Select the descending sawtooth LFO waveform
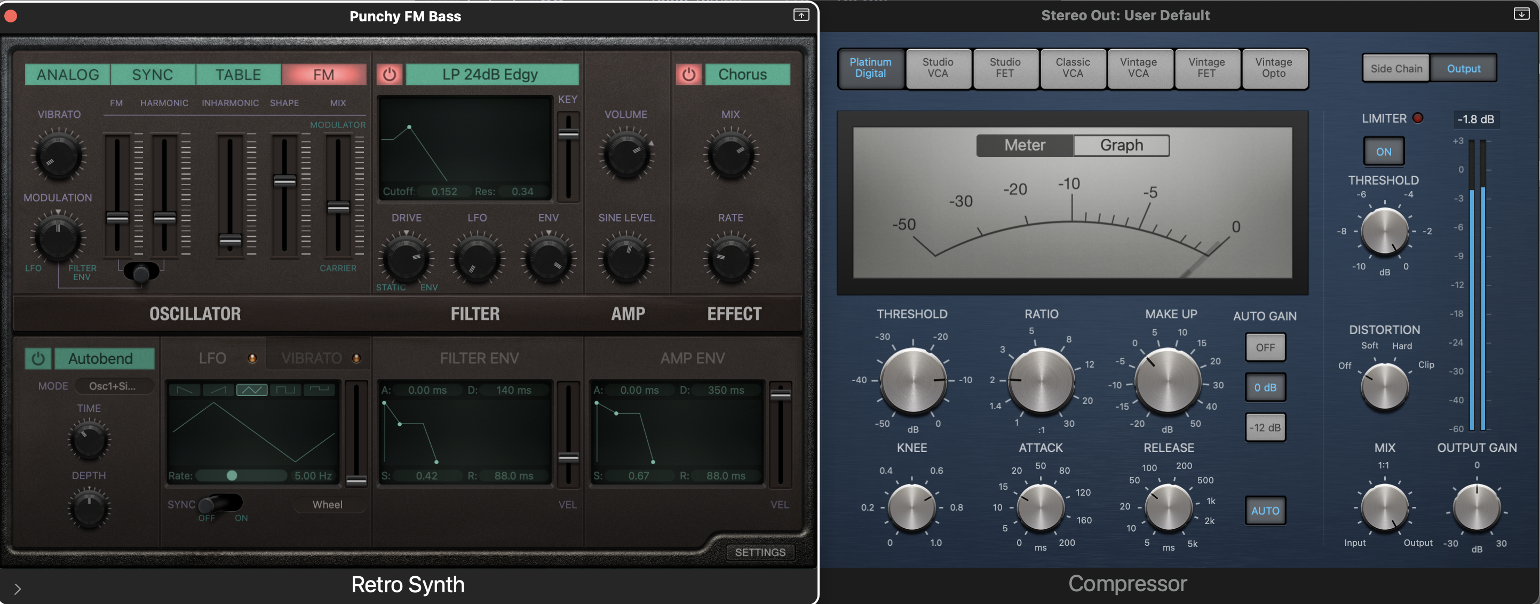 [x=185, y=390]
